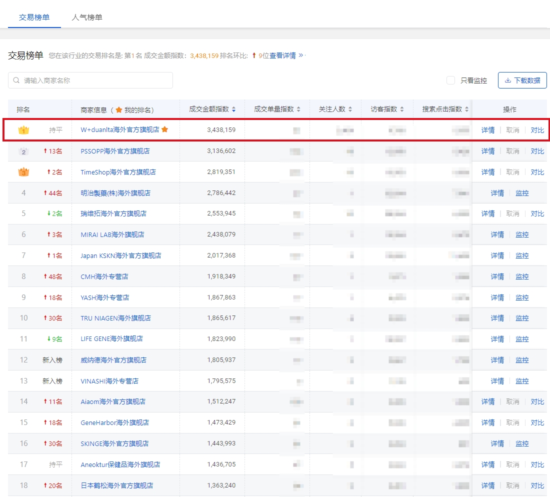Click 取消 in PSSOPP store row
The height and width of the screenshot is (497, 550).
pyautogui.click(x=512, y=151)
